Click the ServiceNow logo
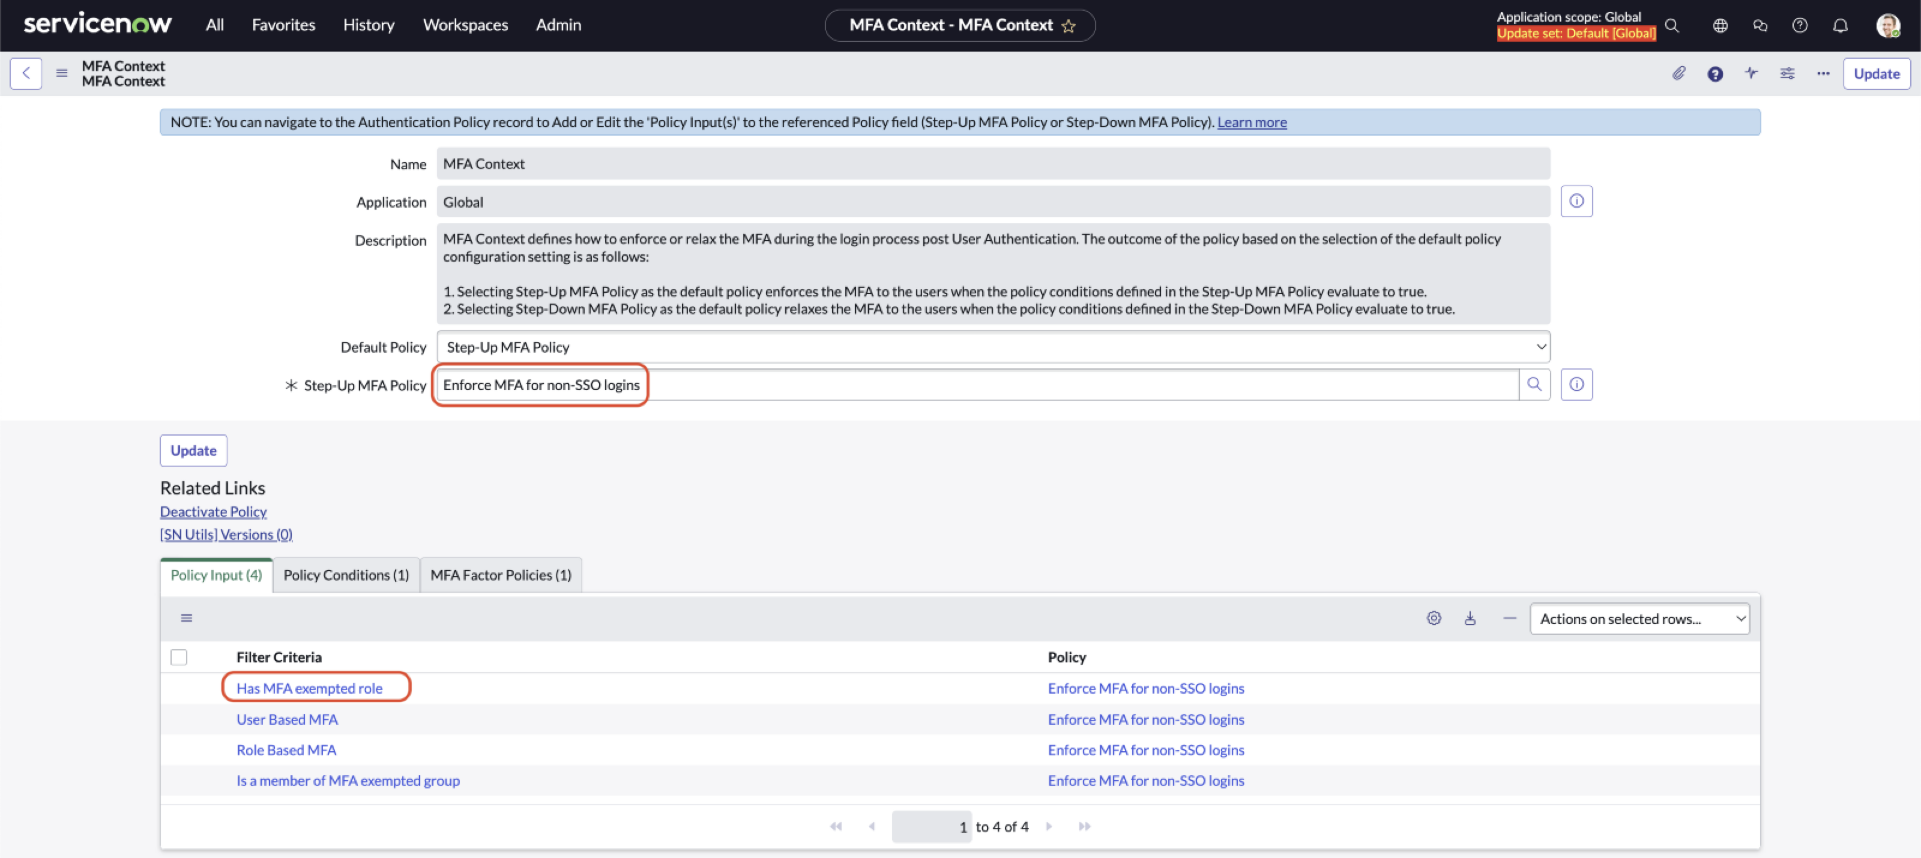Screen dimensions: 1921x858 click(x=98, y=25)
